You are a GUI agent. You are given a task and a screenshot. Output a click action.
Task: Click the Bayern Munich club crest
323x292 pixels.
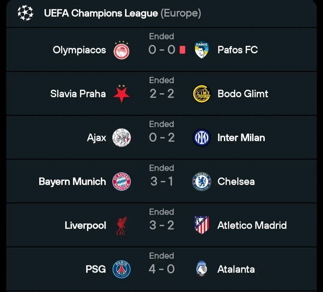coord(121,182)
